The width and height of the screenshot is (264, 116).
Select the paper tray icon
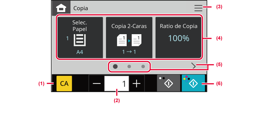pos(80,40)
